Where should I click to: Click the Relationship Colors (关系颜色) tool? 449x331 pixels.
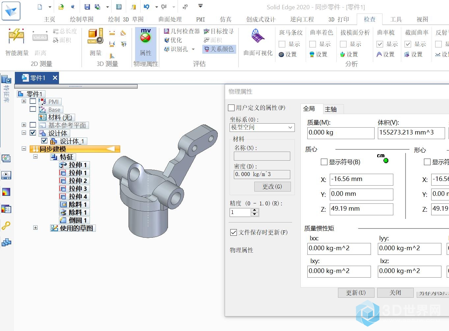(219, 49)
